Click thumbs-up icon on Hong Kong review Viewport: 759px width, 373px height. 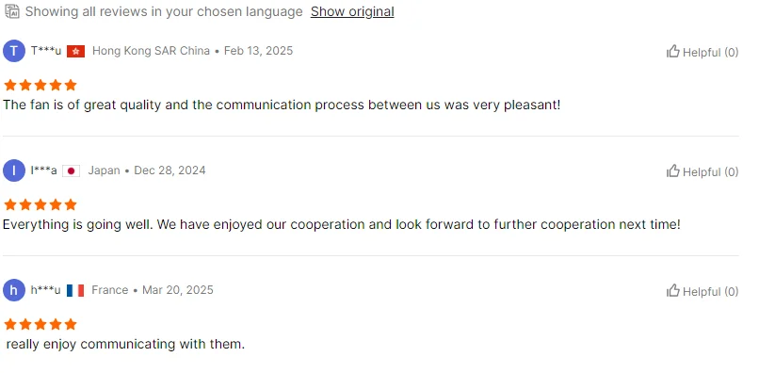point(673,51)
